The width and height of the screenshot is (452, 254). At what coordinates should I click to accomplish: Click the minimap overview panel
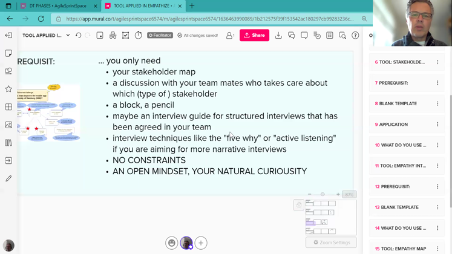click(x=331, y=218)
